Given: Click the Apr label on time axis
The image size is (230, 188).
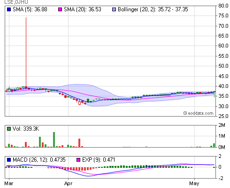Looking at the screenshot, I should click(x=68, y=183).
